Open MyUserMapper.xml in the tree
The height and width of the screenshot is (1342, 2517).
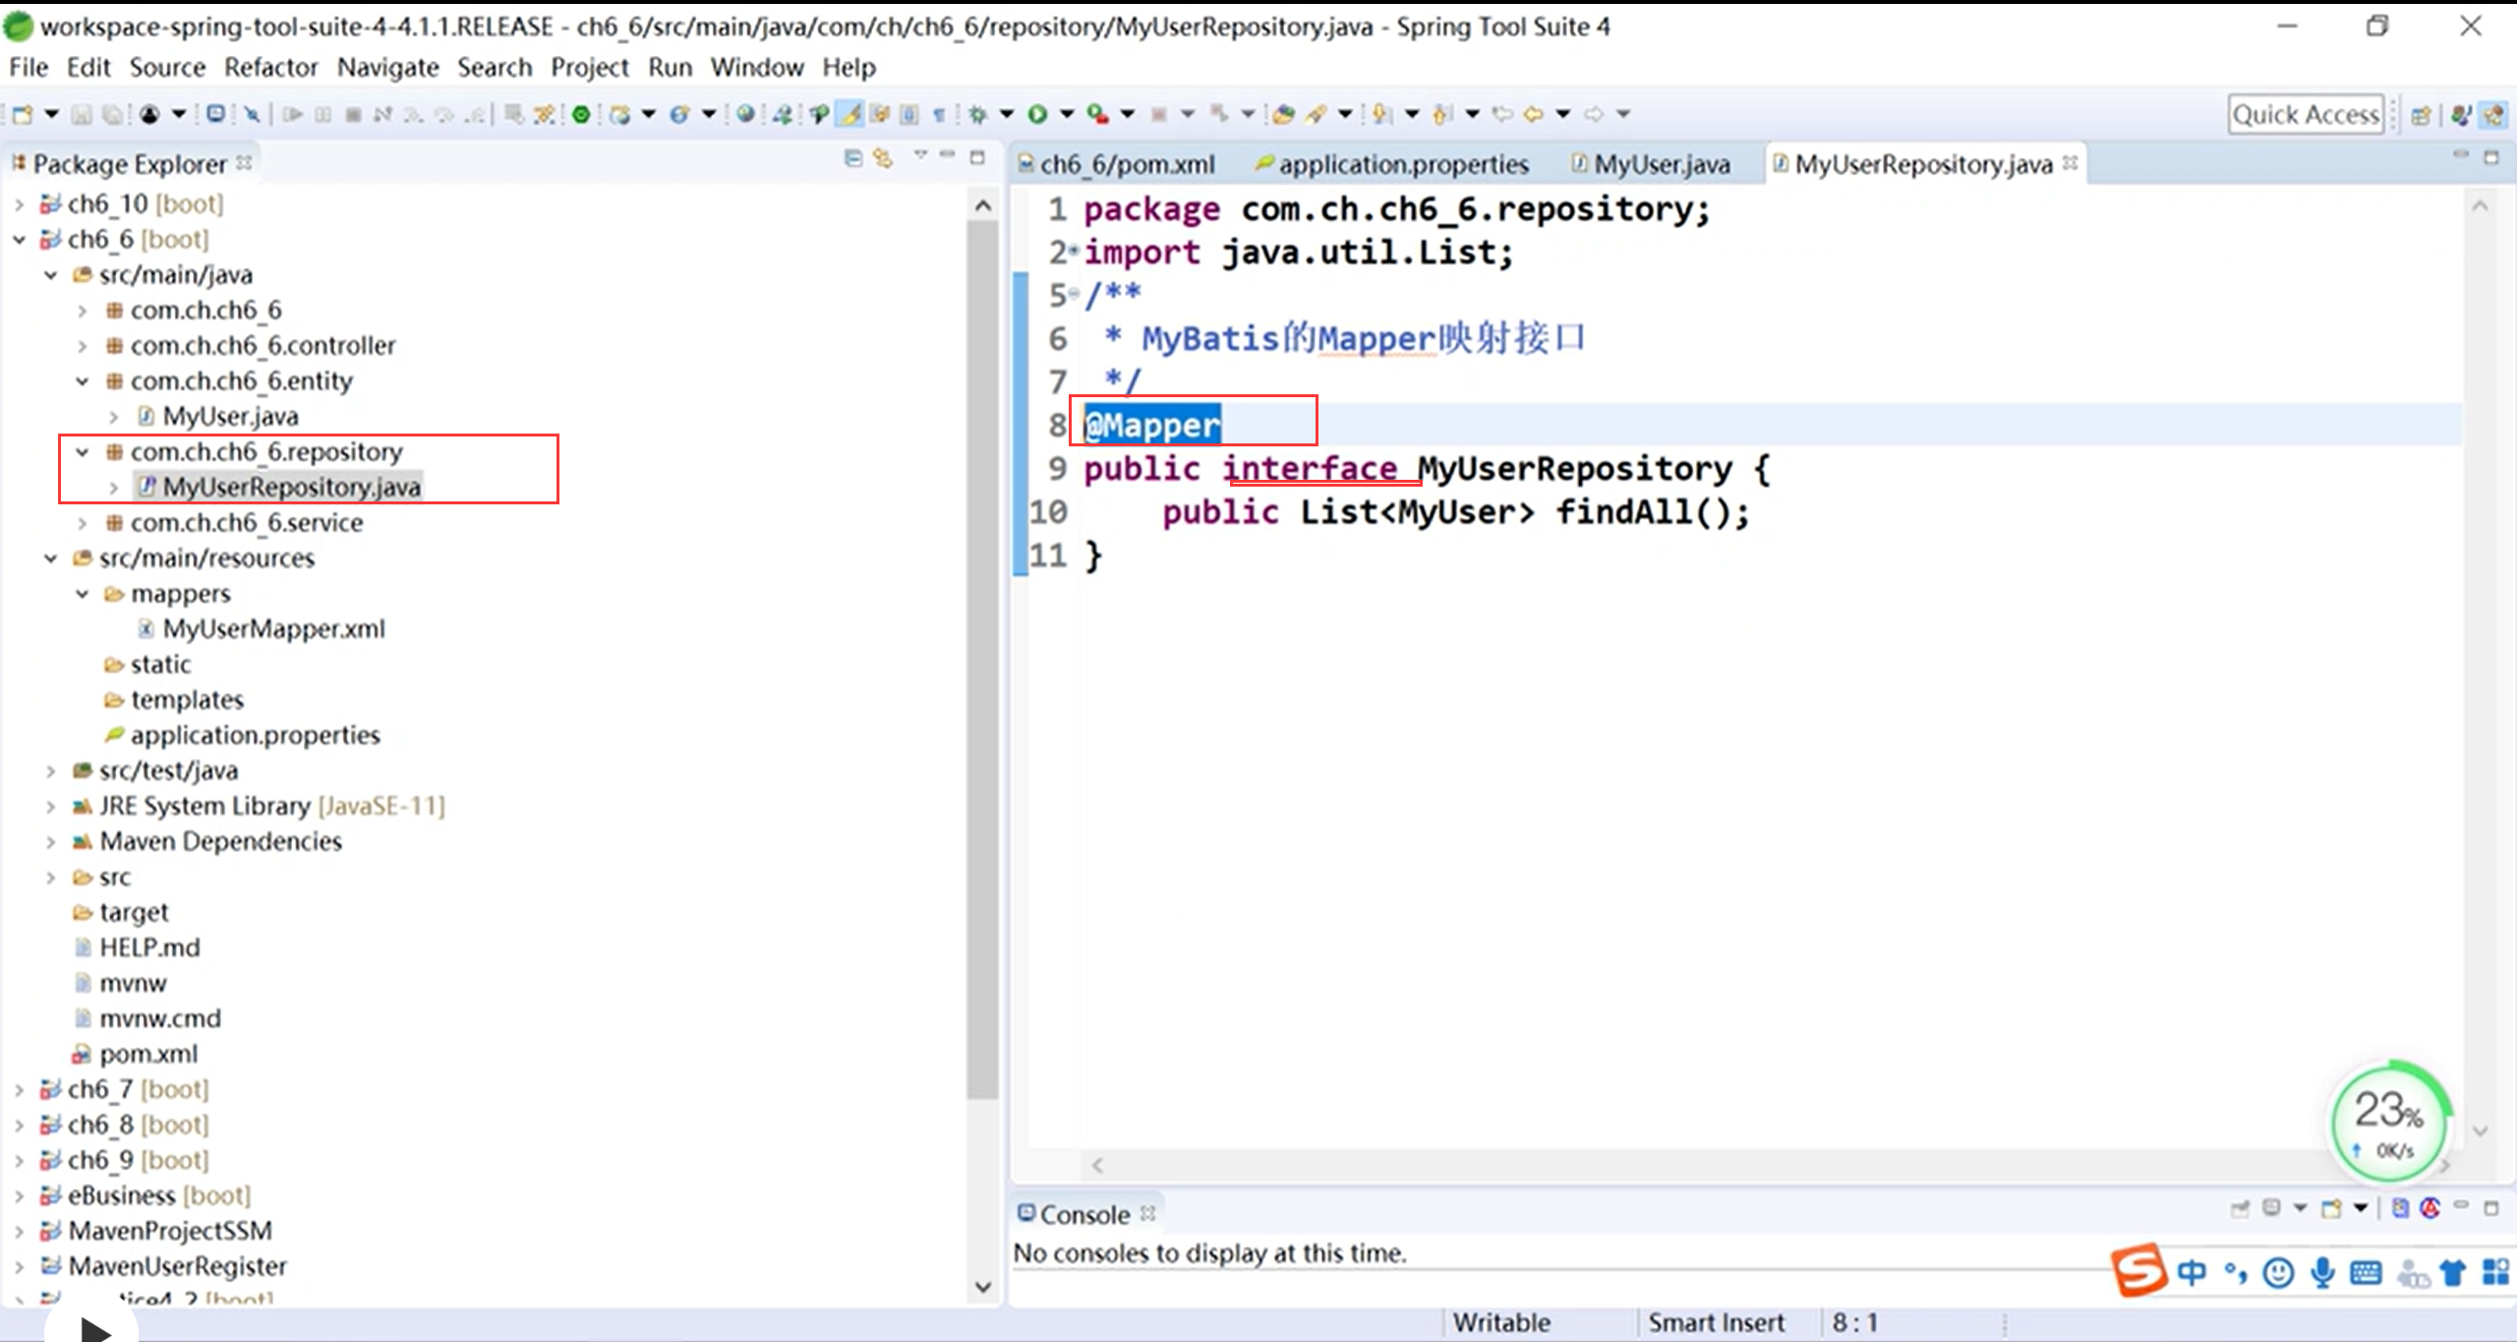tap(272, 629)
